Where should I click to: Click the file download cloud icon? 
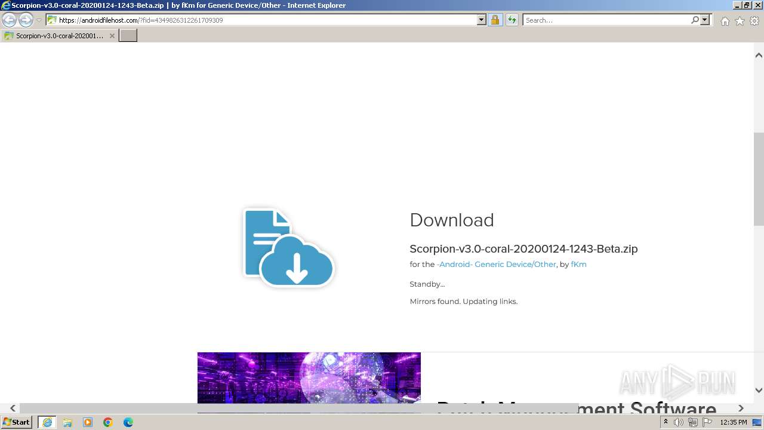tap(289, 247)
